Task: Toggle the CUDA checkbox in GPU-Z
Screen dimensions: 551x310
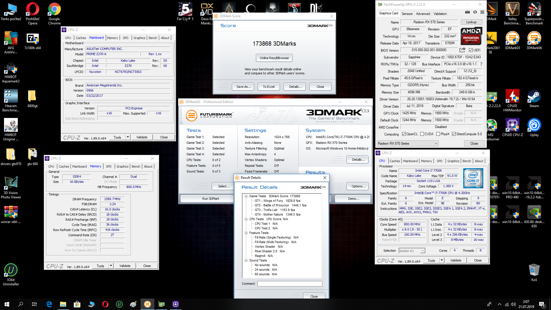Action: 422,134
